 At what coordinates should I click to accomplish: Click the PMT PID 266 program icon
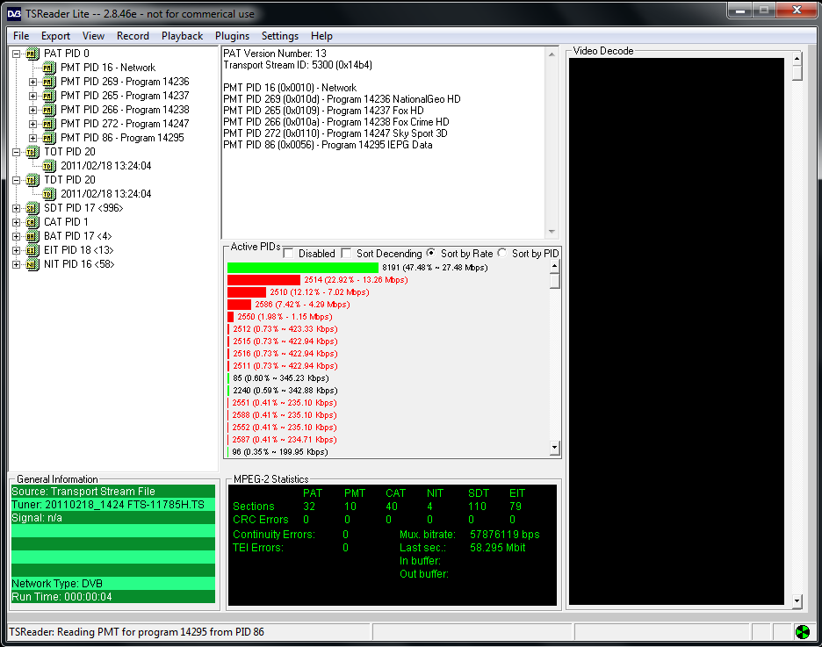click(49, 110)
